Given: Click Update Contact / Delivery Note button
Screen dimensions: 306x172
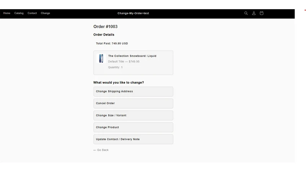Looking at the screenshot, I should pyautogui.click(x=133, y=139).
